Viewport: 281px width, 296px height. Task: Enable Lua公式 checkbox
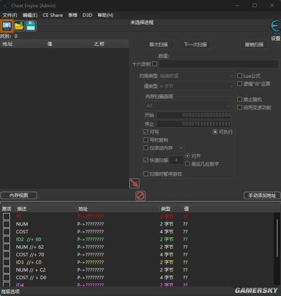point(240,76)
